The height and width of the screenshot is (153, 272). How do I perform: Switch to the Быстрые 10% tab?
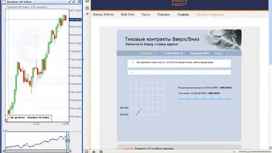pyautogui.click(x=200, y=53)
